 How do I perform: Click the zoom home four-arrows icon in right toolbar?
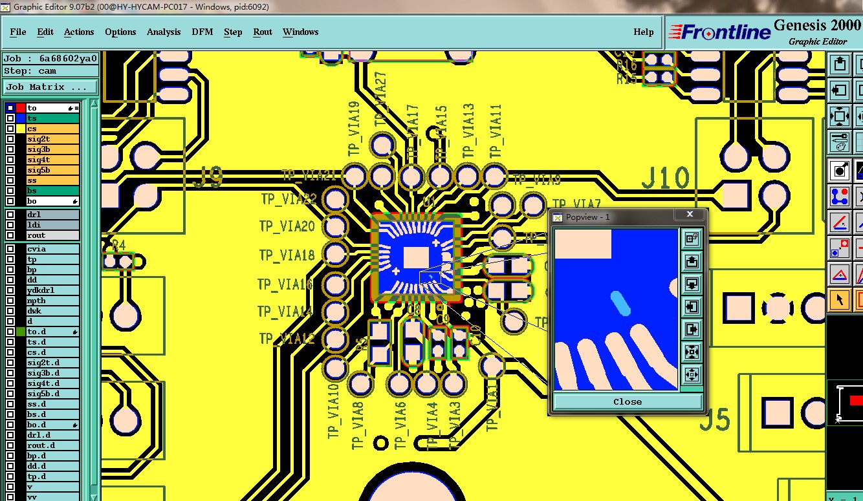coord(840,116)
